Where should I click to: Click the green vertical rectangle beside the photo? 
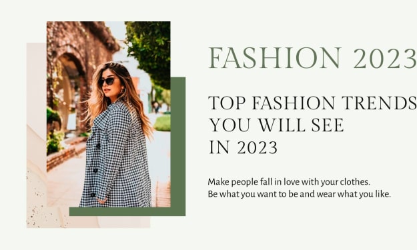coord(178,142)
